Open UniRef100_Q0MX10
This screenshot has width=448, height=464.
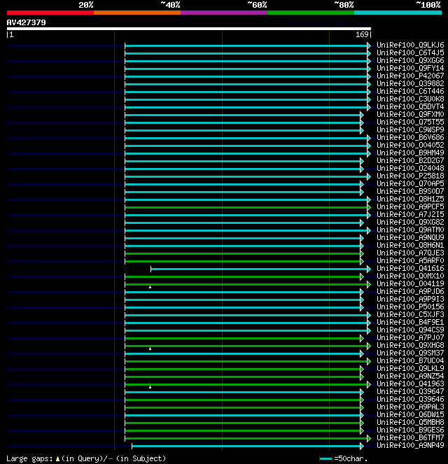click(410, 276)
